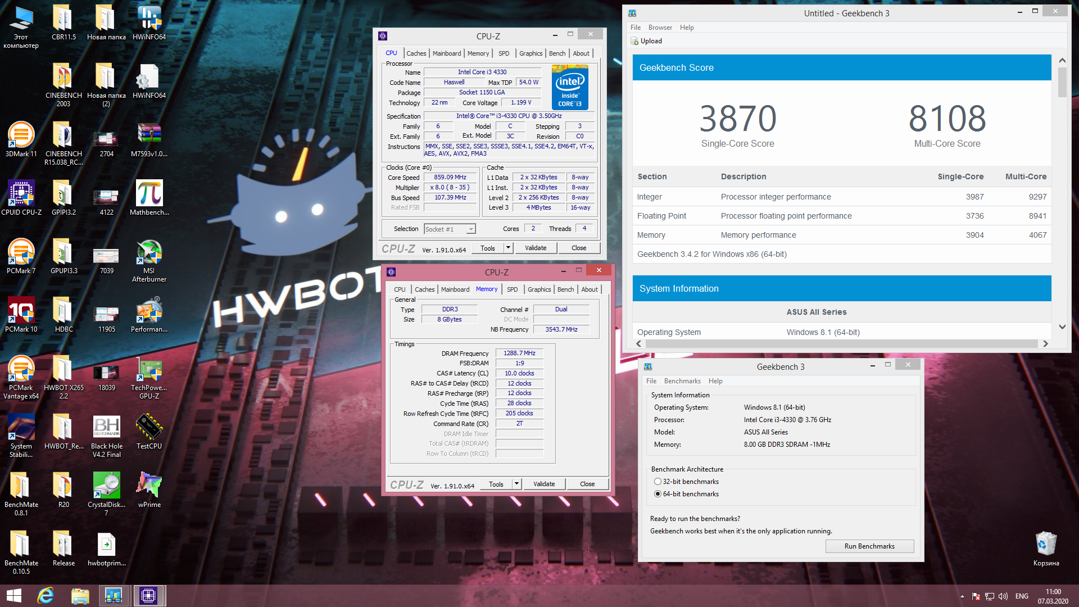Launch Black Hole V4.2 Final benchmark

click(x=106, y=436)
